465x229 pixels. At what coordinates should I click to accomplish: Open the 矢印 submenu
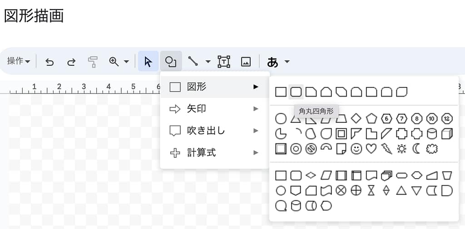214,109
